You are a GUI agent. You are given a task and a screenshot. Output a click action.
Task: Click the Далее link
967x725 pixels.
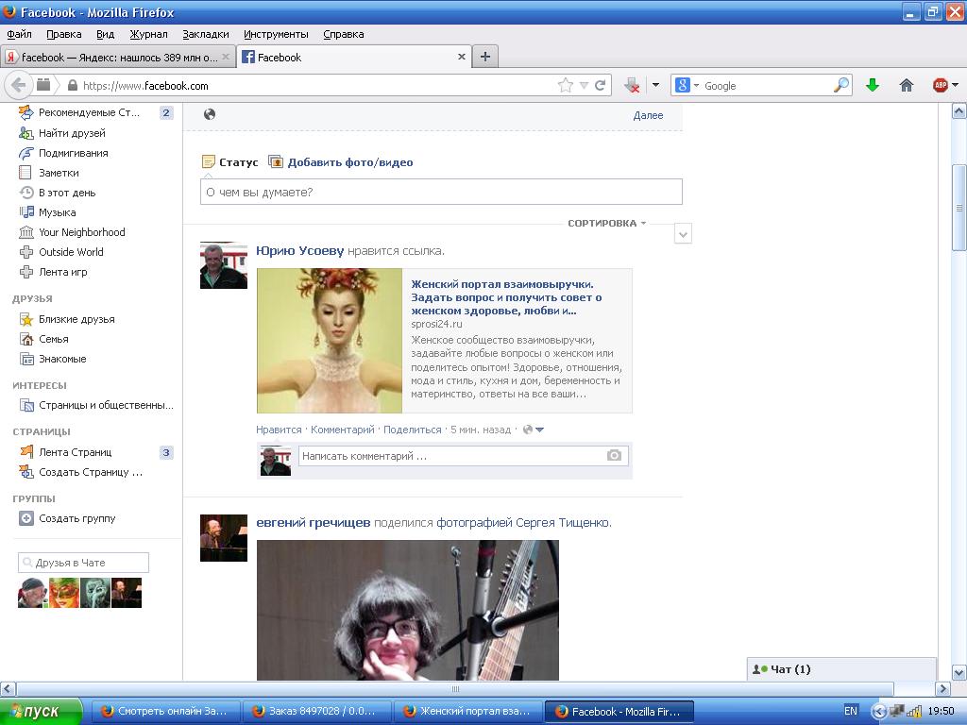(648, 115)
